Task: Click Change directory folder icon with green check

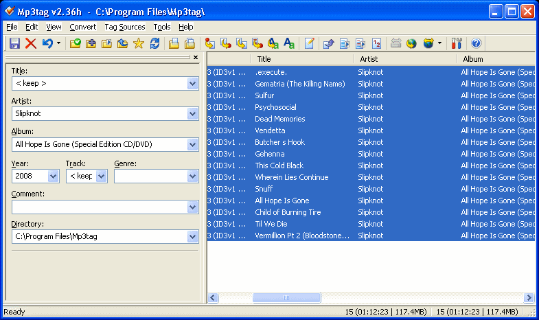Action: [75, 43]
